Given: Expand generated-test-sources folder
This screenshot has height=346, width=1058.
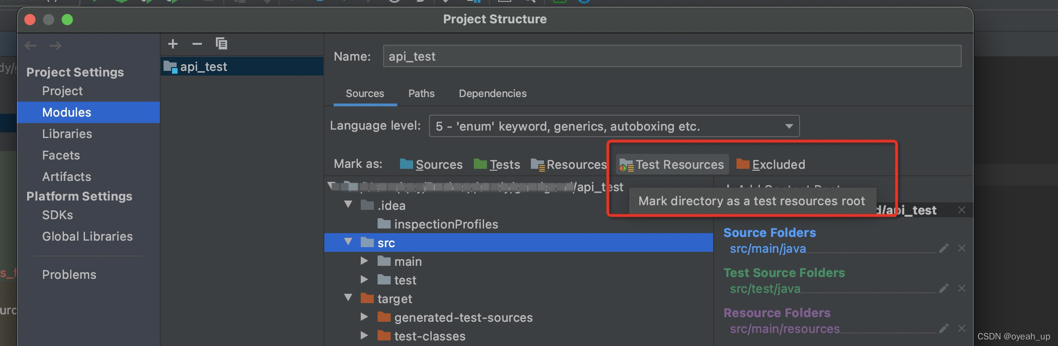Looking at the screenshot, I should tap(365, 317).
